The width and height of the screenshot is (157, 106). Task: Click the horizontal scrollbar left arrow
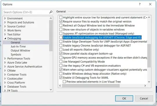pos(60,86)
